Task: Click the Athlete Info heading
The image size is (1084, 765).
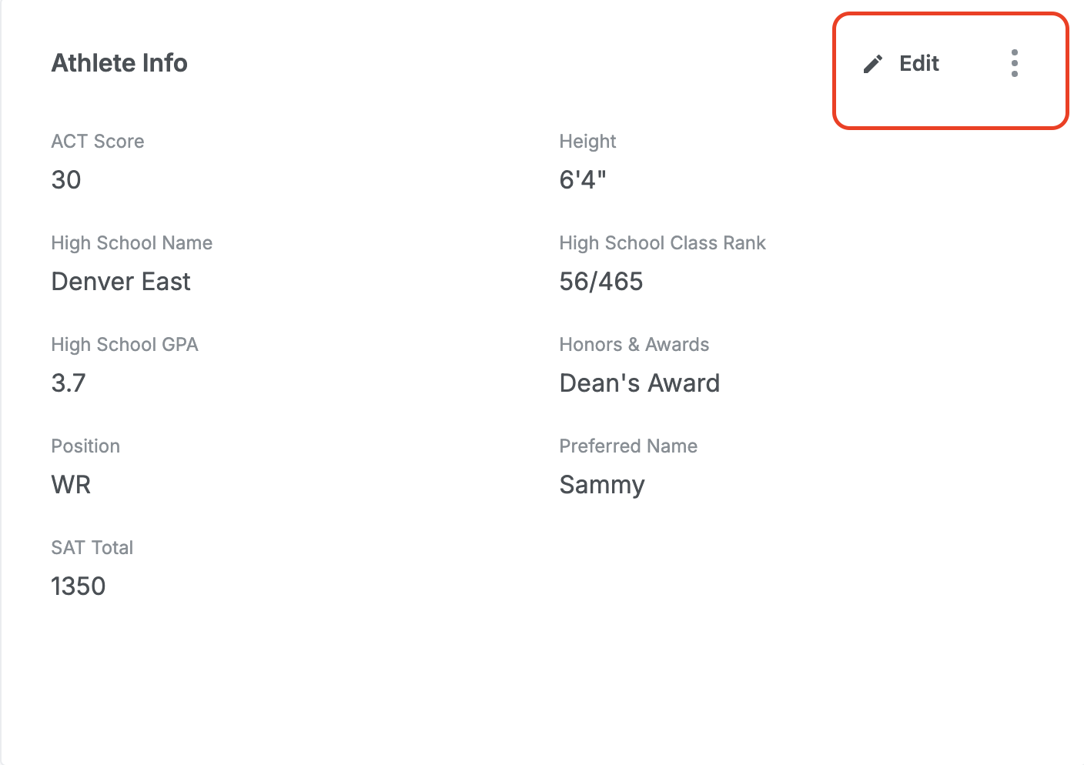Action: pos(119,63)
